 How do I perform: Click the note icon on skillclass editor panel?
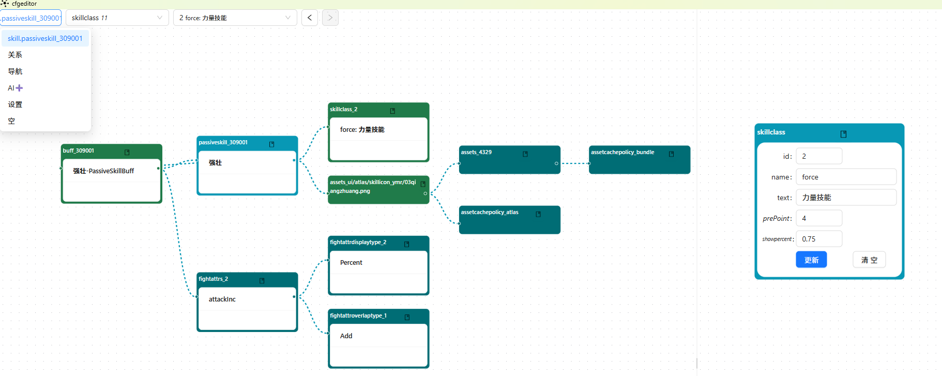coord(843,134)
